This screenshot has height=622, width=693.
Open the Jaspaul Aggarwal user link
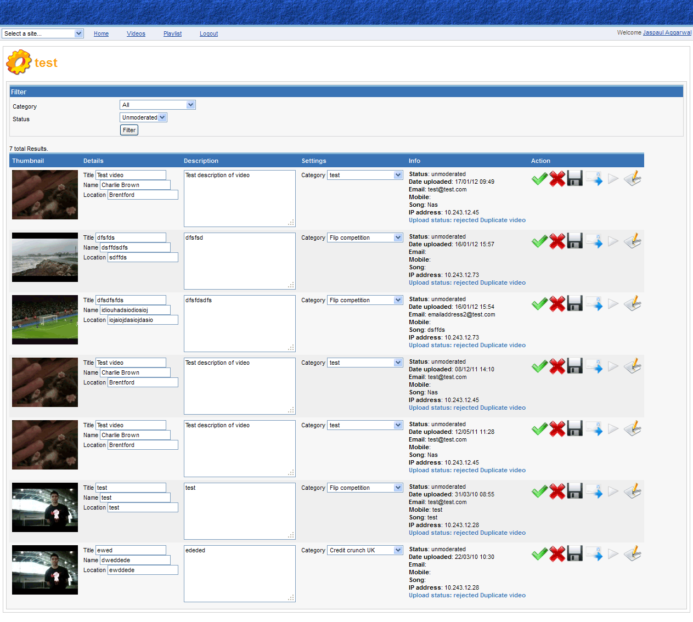pos(667,32)
